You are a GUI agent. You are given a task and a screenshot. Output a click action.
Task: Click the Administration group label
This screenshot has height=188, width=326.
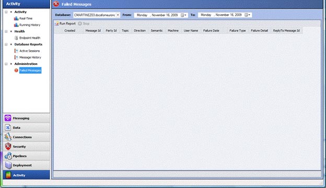(x=26, y=64)
